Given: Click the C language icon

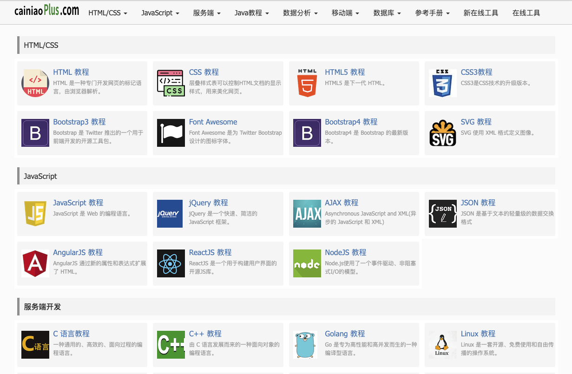Looking at the screenshot, I should point(35,345).
